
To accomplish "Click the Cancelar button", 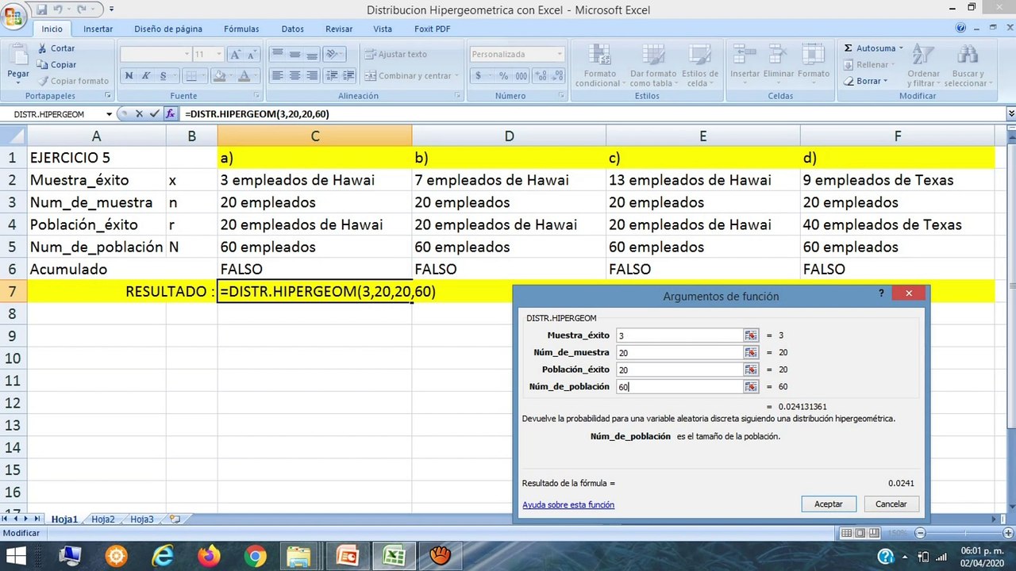I will point(891,504).
